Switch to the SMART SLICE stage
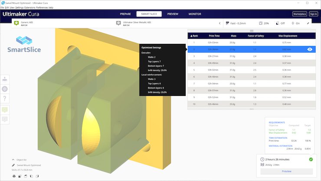 149,14
